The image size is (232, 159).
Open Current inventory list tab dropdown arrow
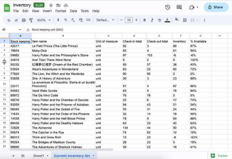[94, 156]
